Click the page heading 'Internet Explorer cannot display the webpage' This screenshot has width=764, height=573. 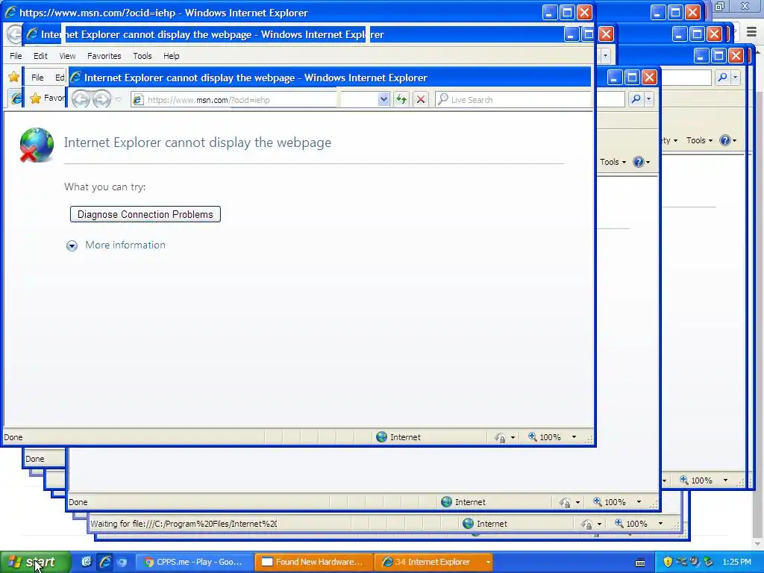coord(197,143)
